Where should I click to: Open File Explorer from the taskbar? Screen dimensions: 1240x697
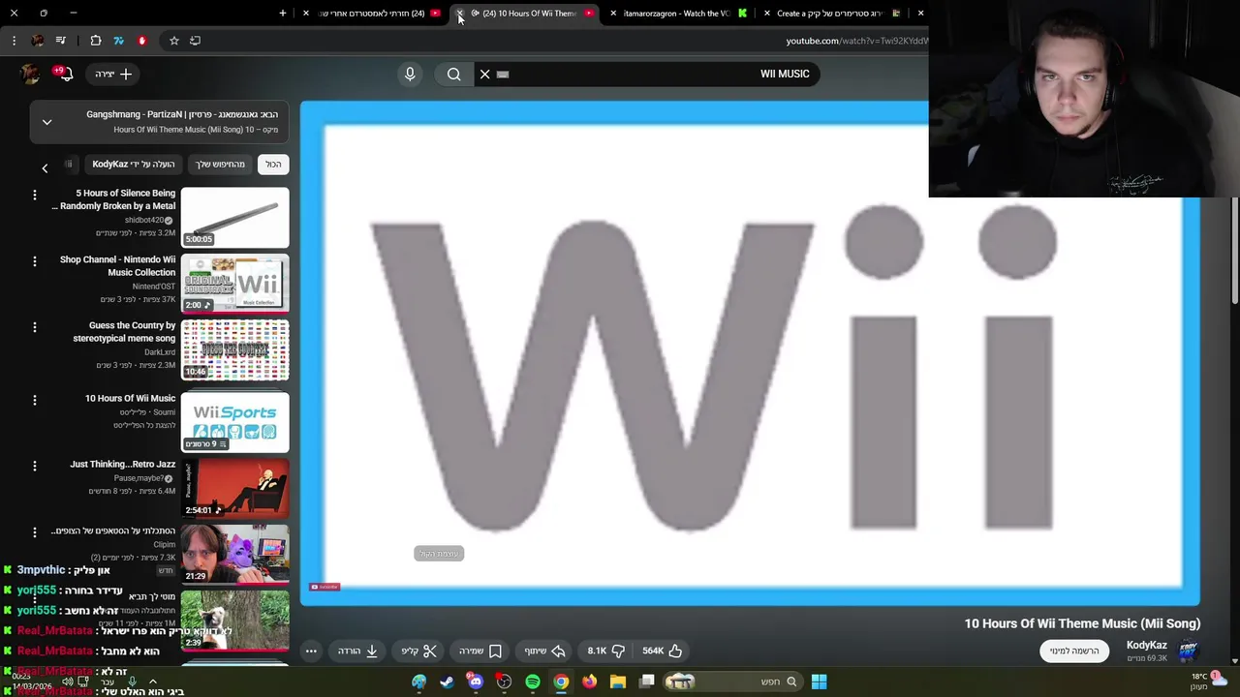[x=618, y=682]
